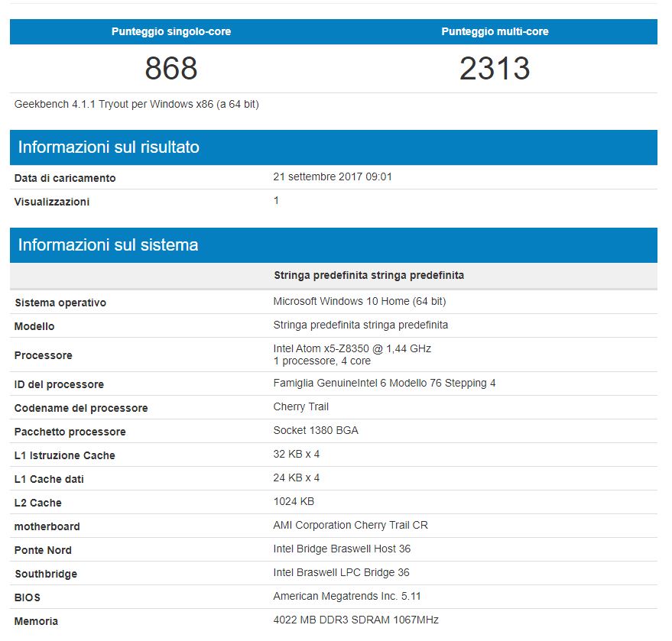Click the "Memoria" row label
The height and width of the screenshot is (641, 672).
point(36,621)
